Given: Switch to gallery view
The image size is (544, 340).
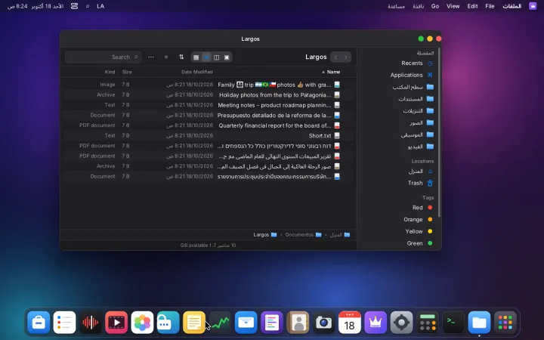Looking at the screenshot, I should click(x=227, y=57).
